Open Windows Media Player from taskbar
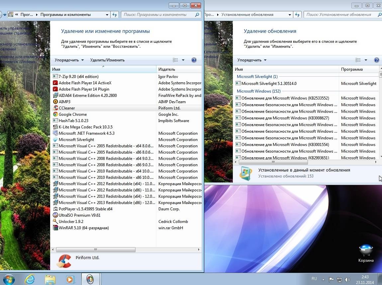This screenshot has height=285, width=382. click(70, 279)
